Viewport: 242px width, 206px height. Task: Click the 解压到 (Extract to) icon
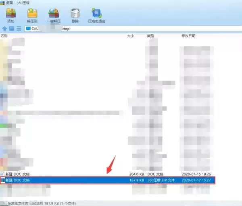click(32, 16)
